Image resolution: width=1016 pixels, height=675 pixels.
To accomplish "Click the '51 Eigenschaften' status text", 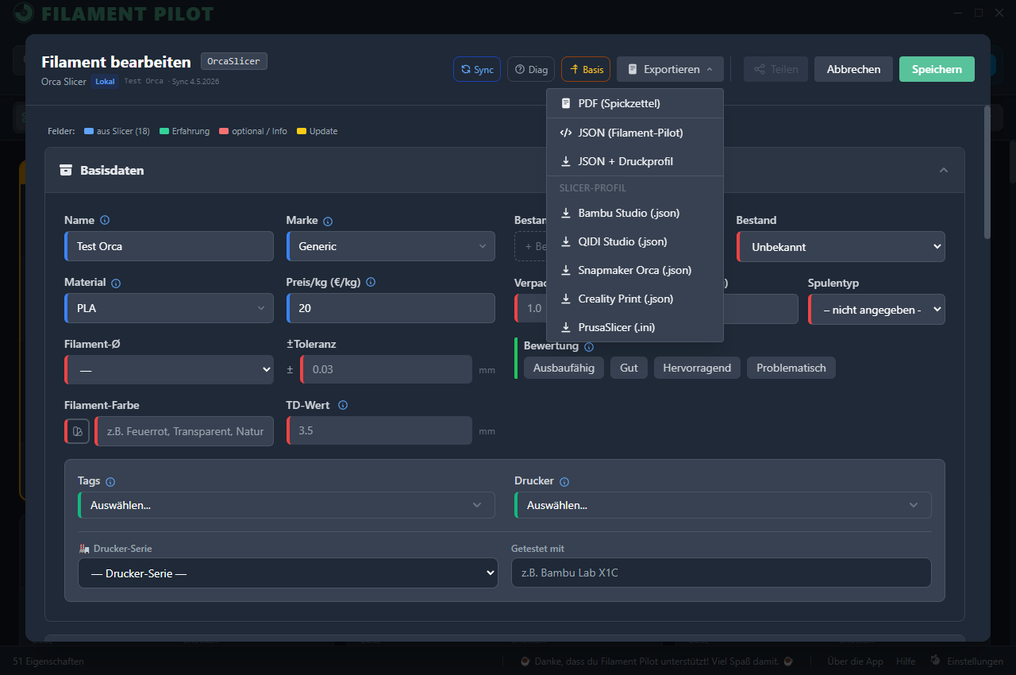I will [x=48, y=661].
